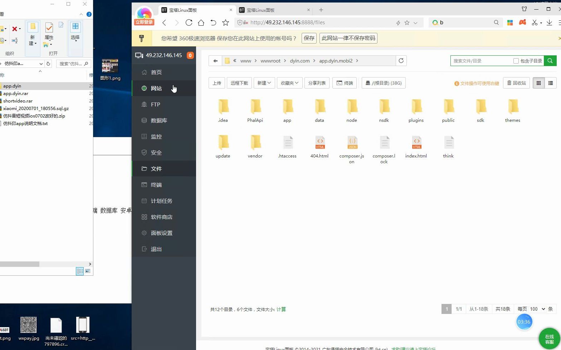This screenshot has width=561, height=350.
Task: Open FTP in the sidebar
Action: (x=164, y=104)
